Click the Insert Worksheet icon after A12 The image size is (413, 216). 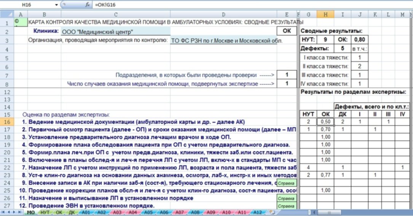coord(271,212)
